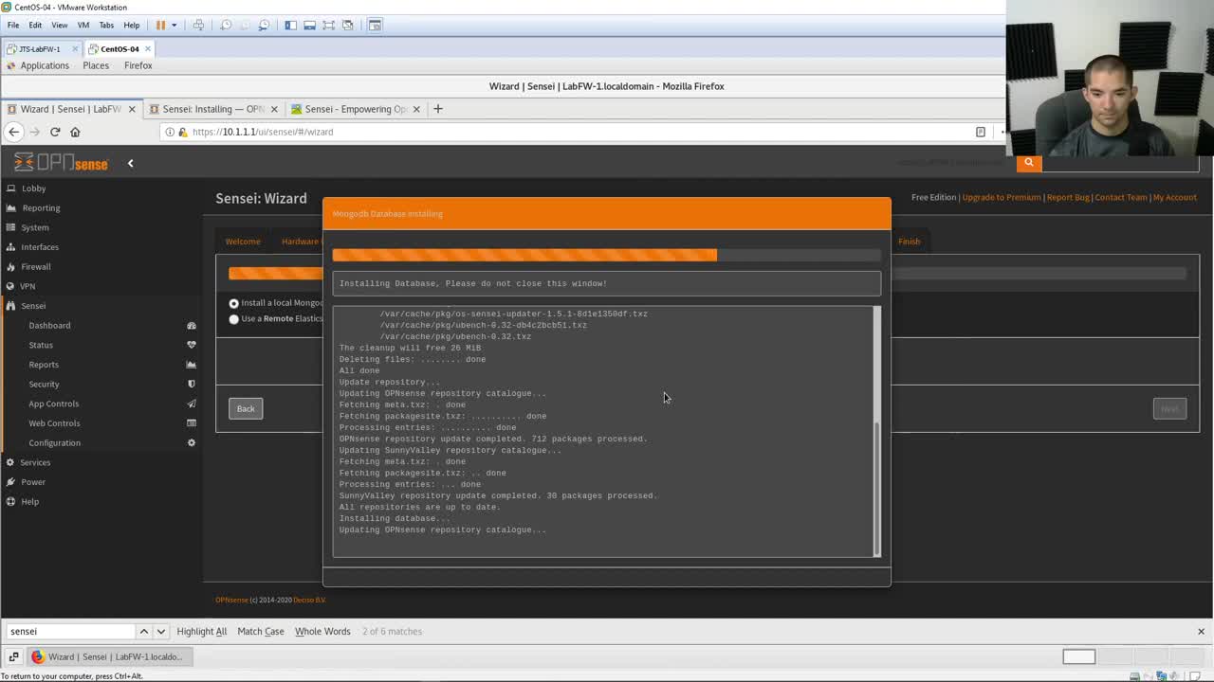Select Use a Remote Elasticsearch option
This screenshot has height=682, width=1214.
[233, 319]
